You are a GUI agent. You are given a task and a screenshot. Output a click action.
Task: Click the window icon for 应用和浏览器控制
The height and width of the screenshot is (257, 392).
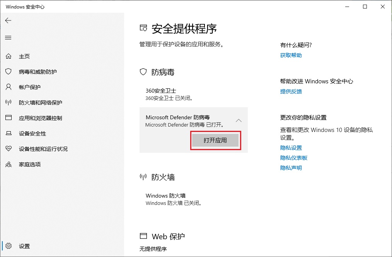(9, 118)
